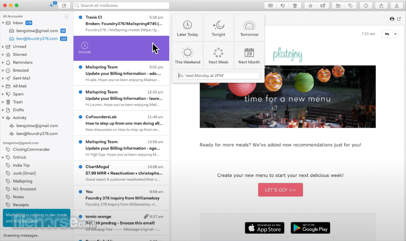
Task: Open Travis CI Broken build email
Action: point(121,23)
